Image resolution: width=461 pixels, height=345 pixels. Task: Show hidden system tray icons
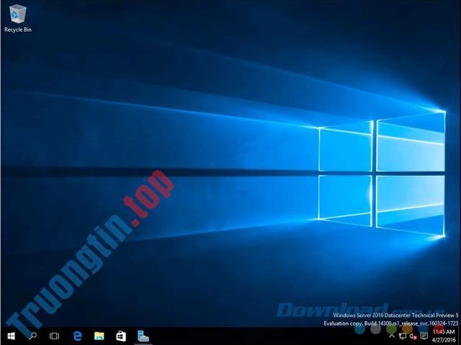(392, 336)
